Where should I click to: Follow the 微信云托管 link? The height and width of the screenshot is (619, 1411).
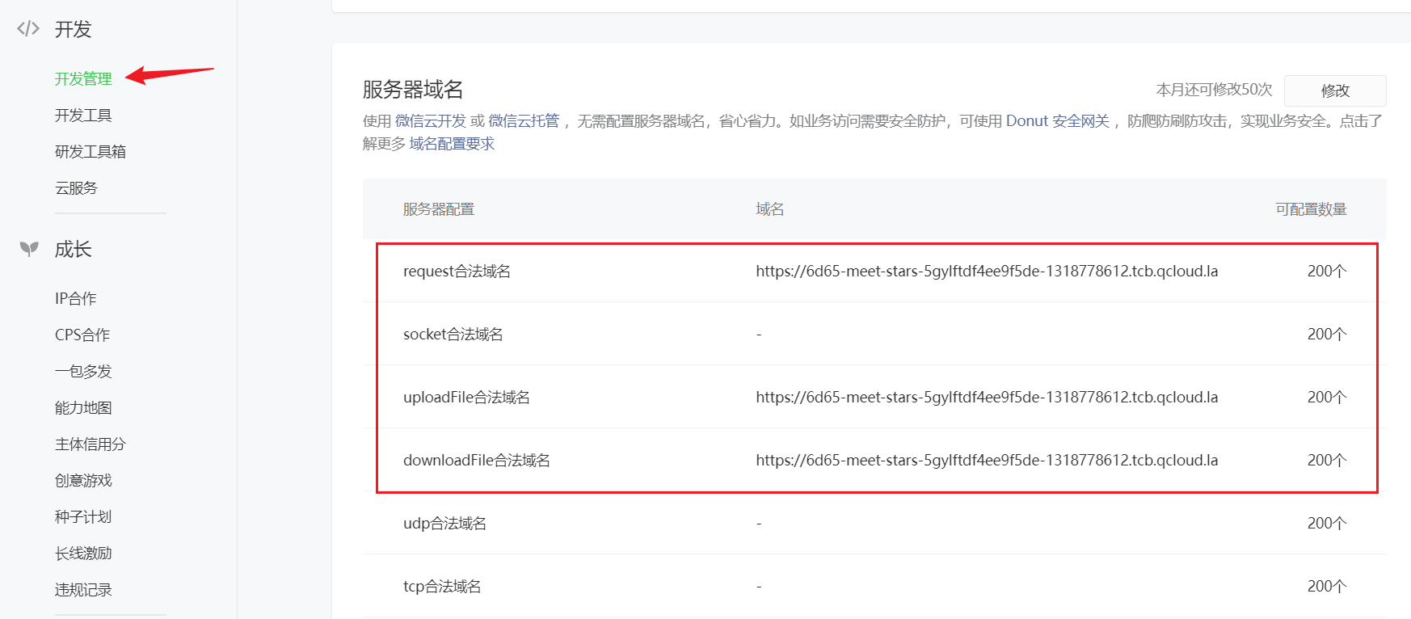tap(524, 120)
